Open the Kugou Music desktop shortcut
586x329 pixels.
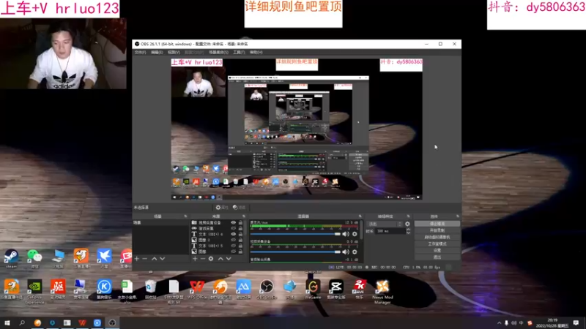click(x=104, y=290)
